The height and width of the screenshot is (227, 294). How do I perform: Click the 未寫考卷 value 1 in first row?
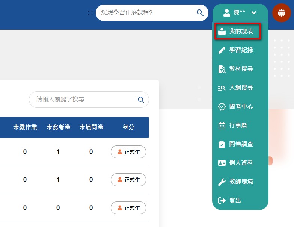[x=58, y=151]
